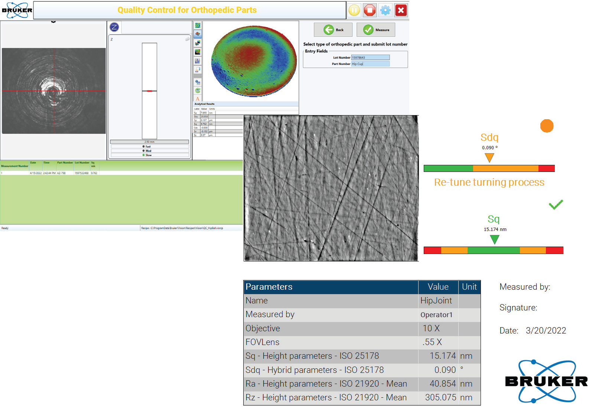
Task: Click the Analytical Results panel header
Action: point(246,104)
